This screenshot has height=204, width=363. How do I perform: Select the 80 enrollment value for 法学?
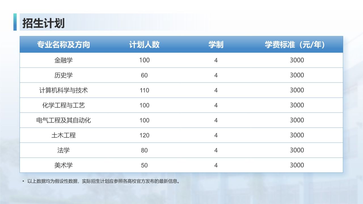point(144,150)
